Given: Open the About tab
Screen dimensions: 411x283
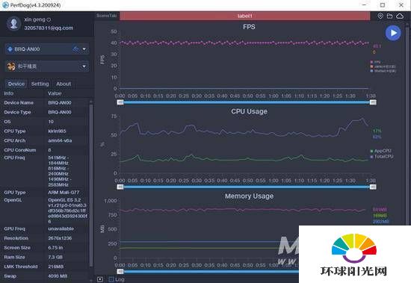Looking at the screenshot, I should point(64,84).
